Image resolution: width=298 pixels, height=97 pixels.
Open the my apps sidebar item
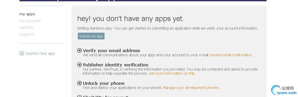(27, 14)
